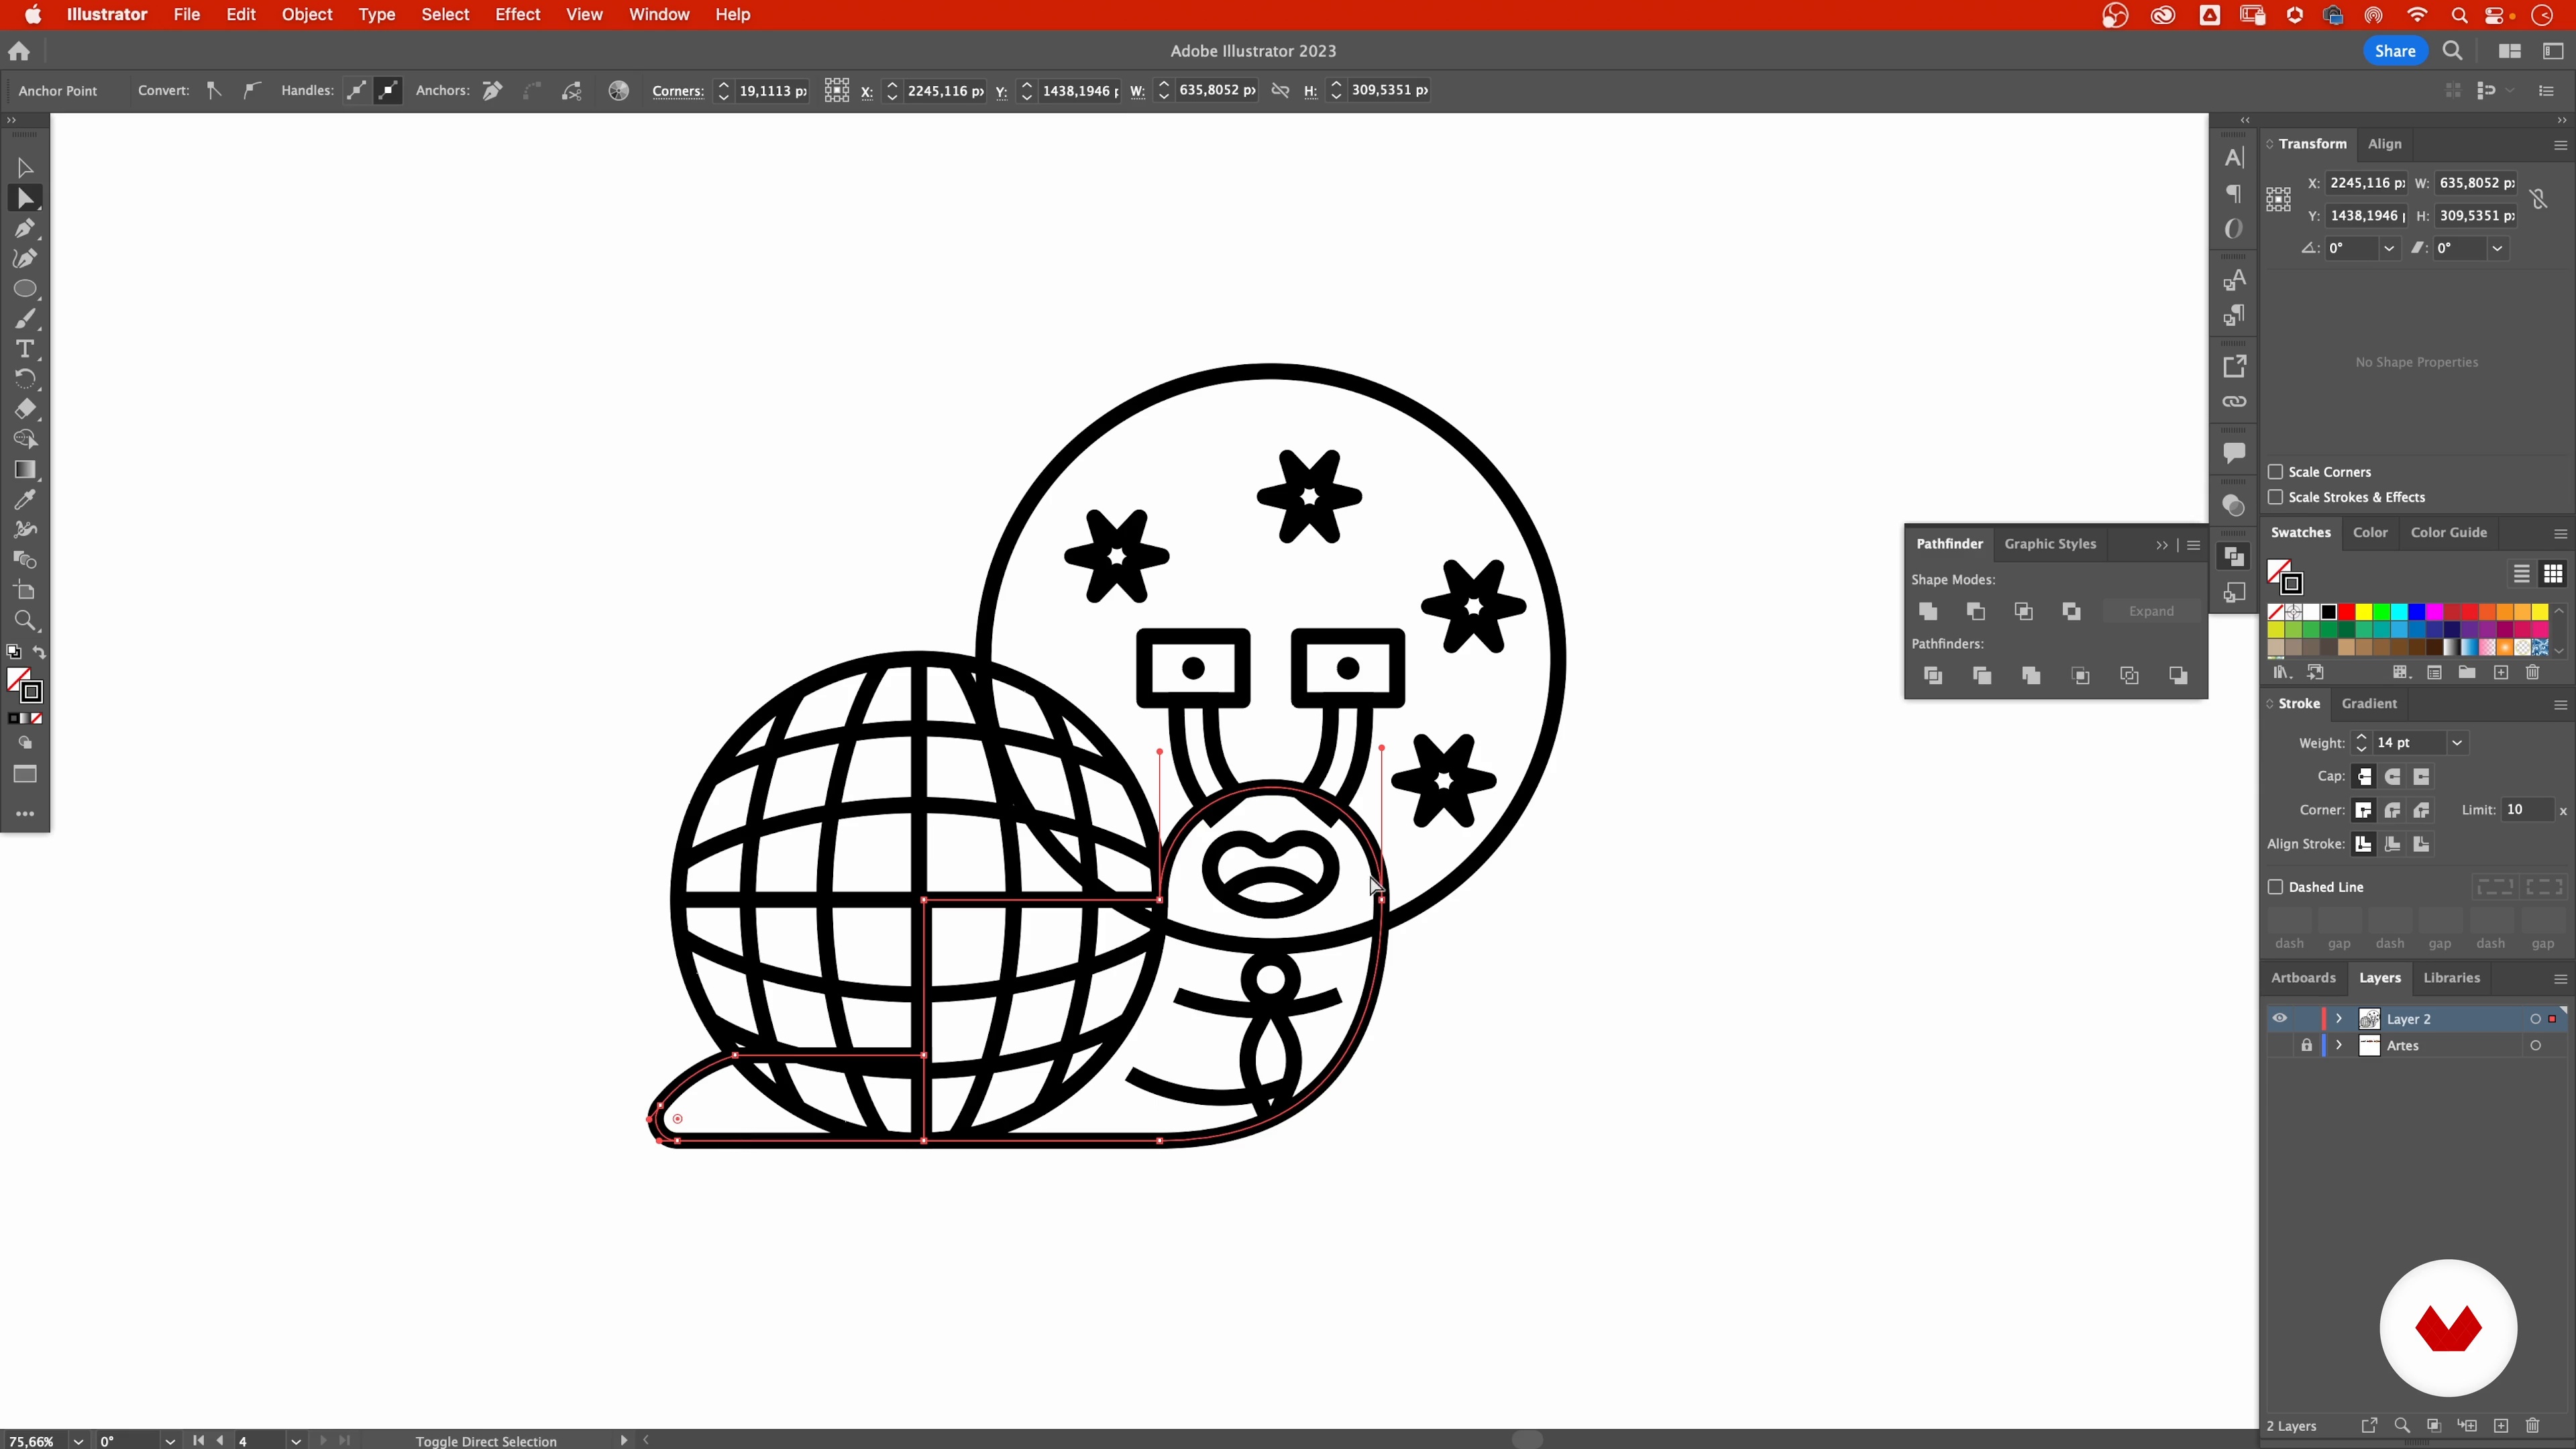Open the Effect menu

[517, 15]
